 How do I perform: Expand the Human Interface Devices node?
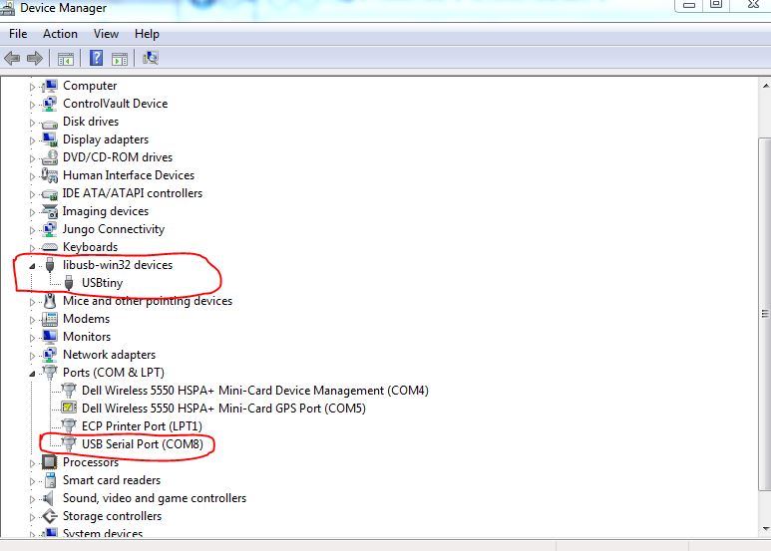[33, 176]
